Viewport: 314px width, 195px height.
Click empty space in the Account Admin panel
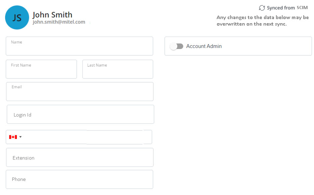[269, 46]
